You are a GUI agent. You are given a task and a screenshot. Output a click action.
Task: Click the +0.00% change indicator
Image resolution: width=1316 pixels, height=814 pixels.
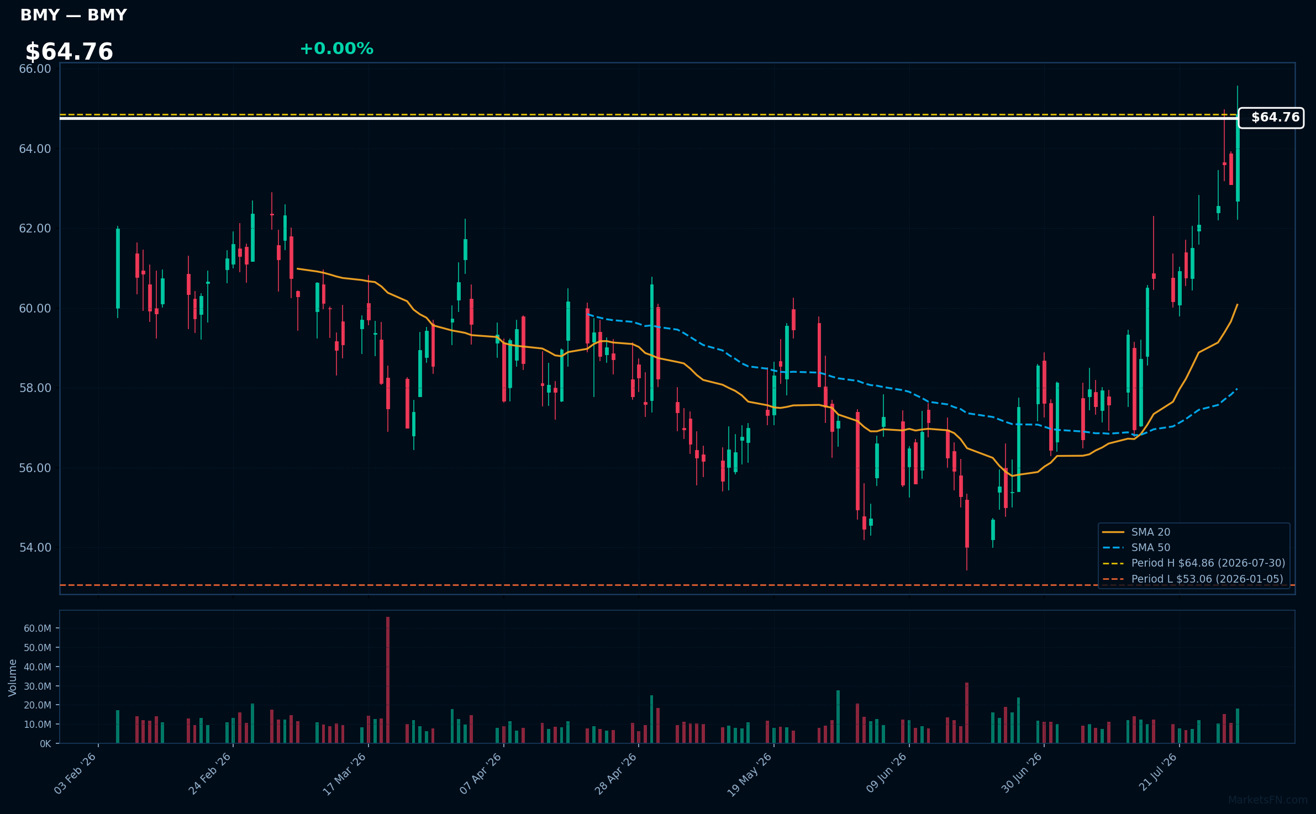(x=336, y=49)
